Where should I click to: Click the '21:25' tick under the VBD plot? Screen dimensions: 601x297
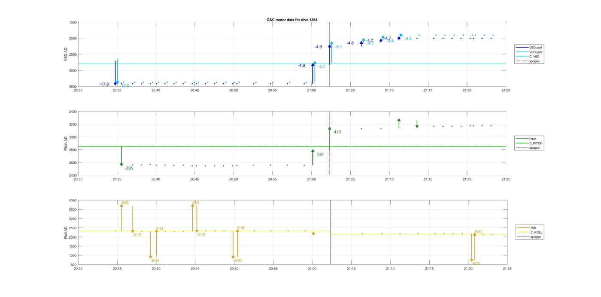tap(506, 90)
